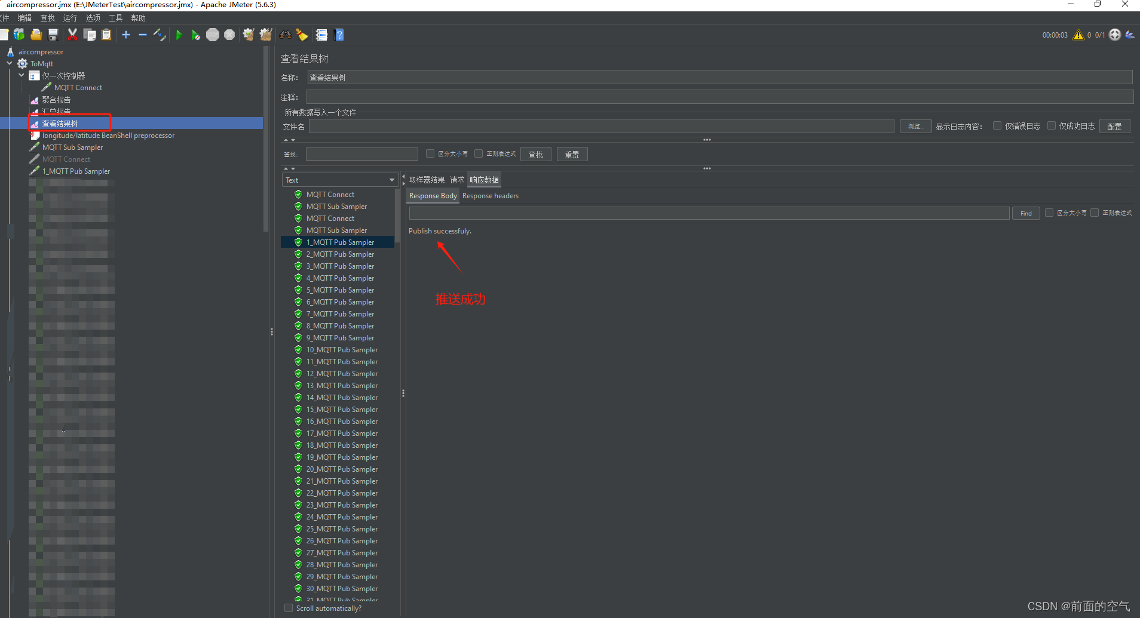Toggle 正则表达式 in tree search row

(479, 153)
